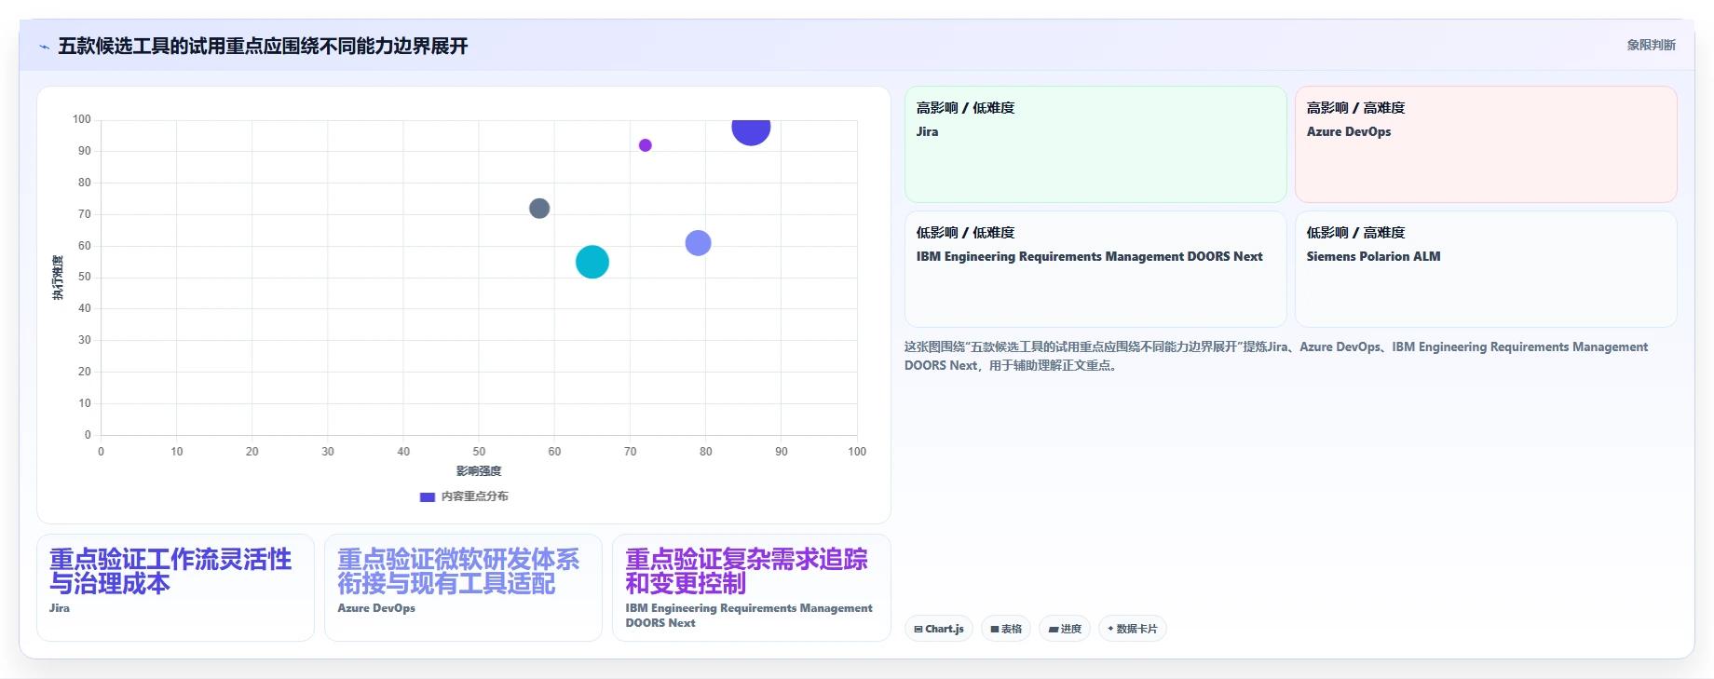
Task: Click the 影响强度 x-axis title
Action: pos(479,471)
